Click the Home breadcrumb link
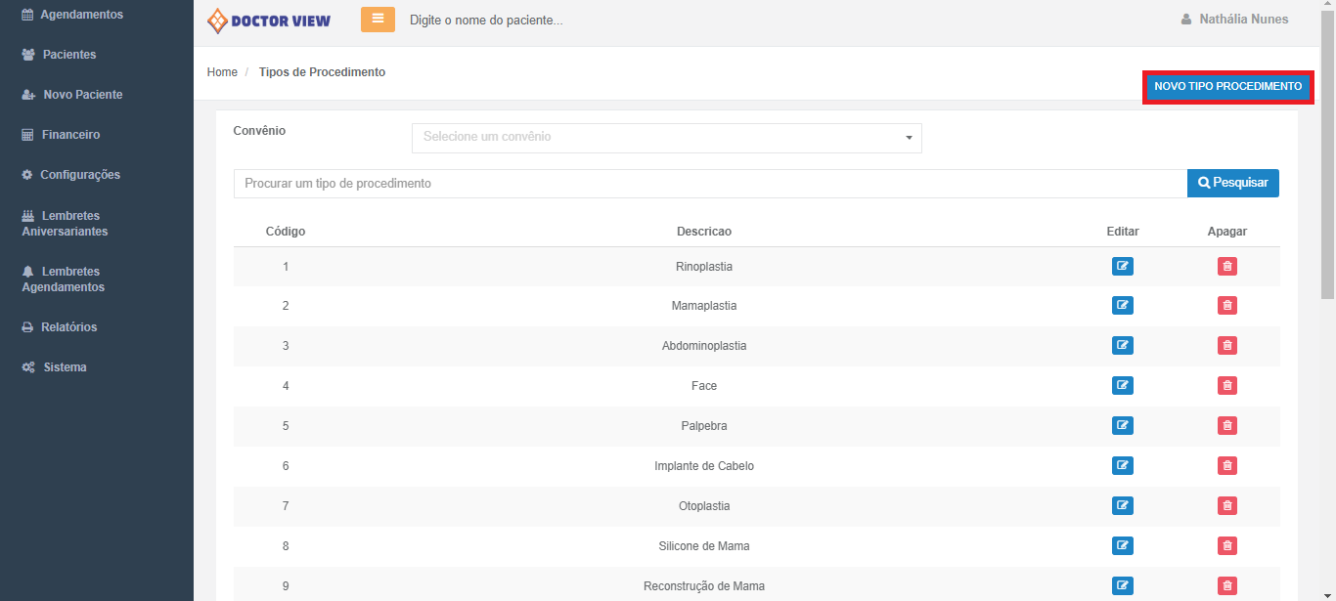Screen dimensions: 1336x601 [222, 72]
